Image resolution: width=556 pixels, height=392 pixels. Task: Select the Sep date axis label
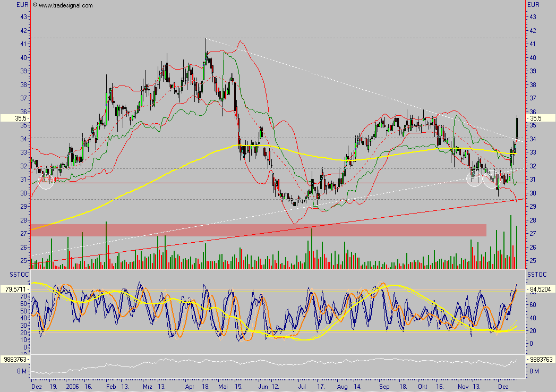click(x=382, y=388)
